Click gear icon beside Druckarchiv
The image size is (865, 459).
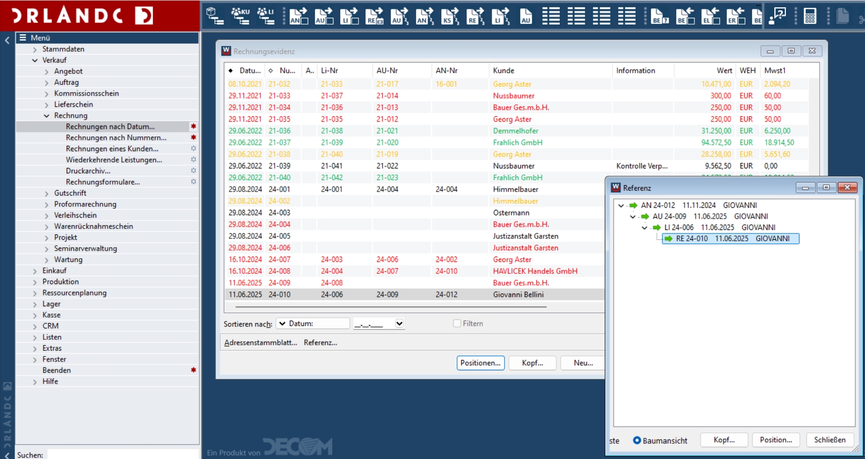193,170
